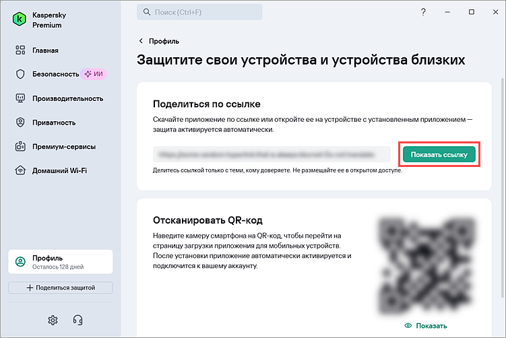Click the heading Отсканировать QR-код
The width and height of the screenshot is (506, 338).
[208, 220]
